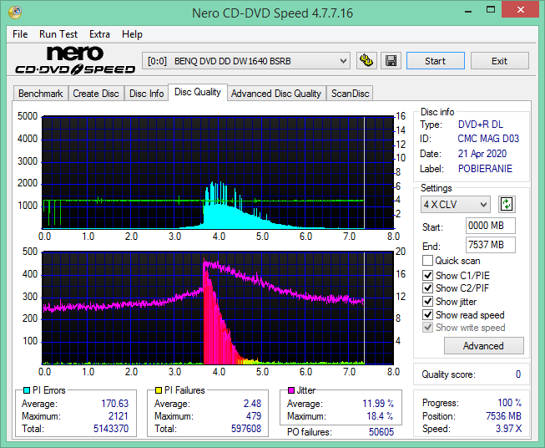Click the yellow PI Failures legend swatch
The image size is (545, 448).
(159, 390)
